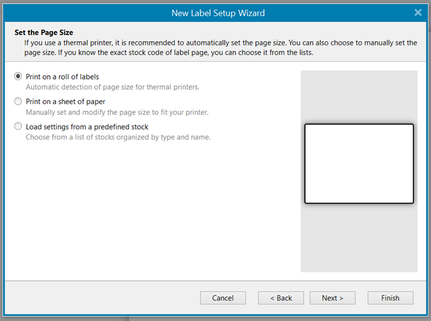The image size is (431, 321).
Task: Click the 'Set the Page Size' heading
Action: coord(44,33)
